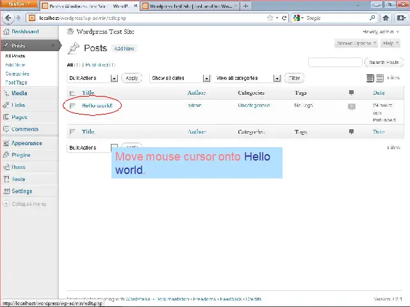
Task: Click the Dashboard house icon in sidebar
Action: point(6,32)
